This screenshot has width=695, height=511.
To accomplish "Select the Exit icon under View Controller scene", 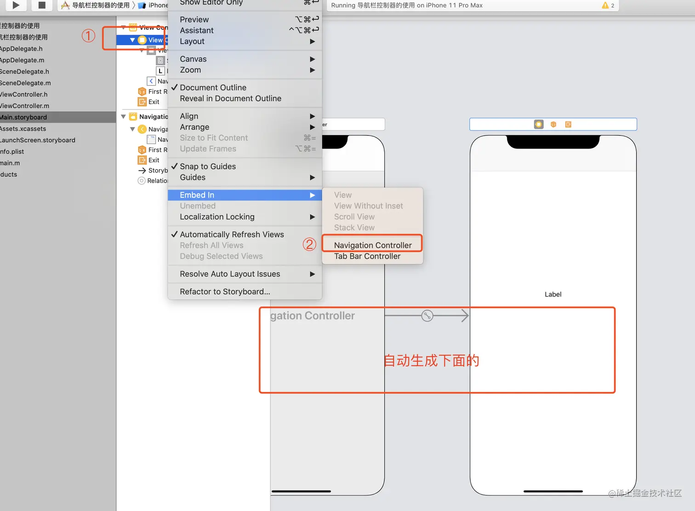I will 142,102.
